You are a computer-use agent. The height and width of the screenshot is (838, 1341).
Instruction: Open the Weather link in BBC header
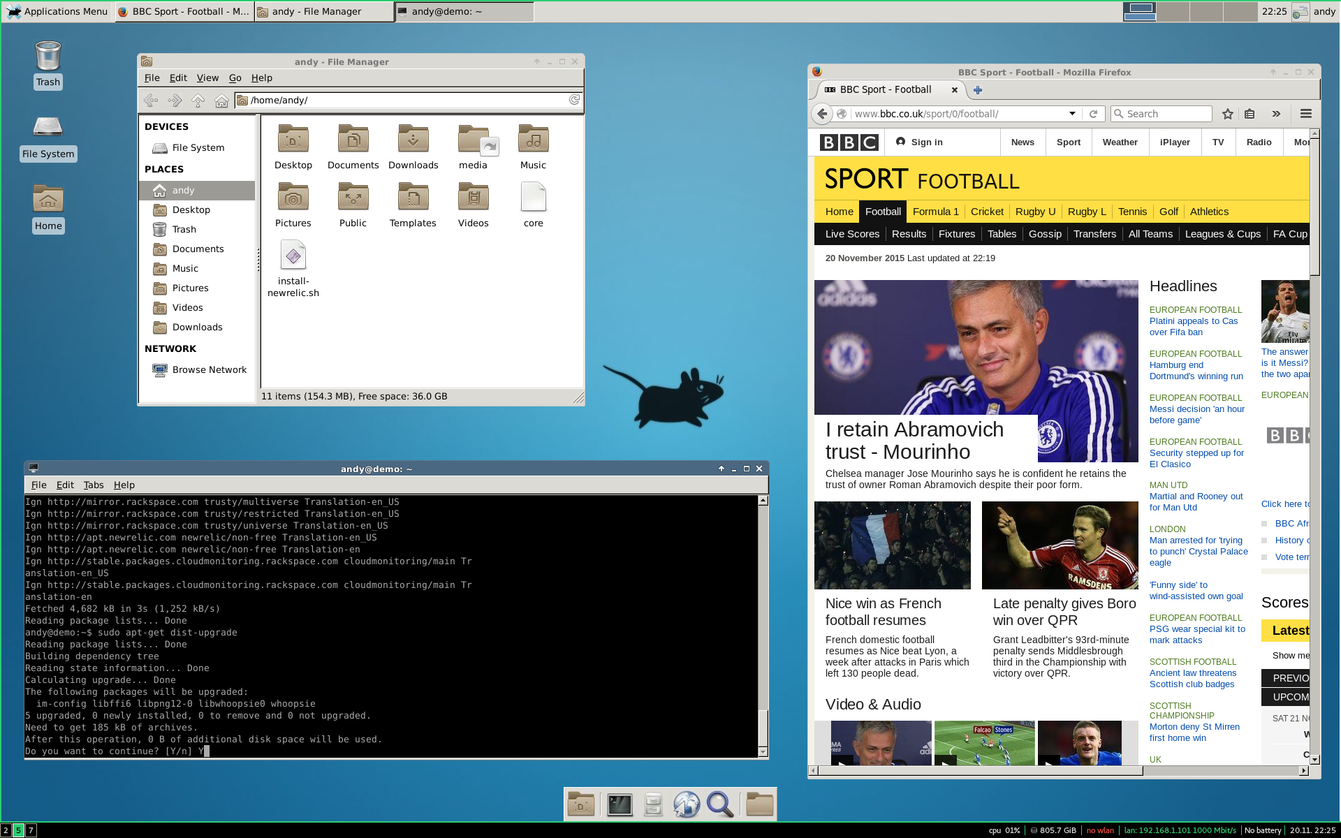coord(1120,142)
